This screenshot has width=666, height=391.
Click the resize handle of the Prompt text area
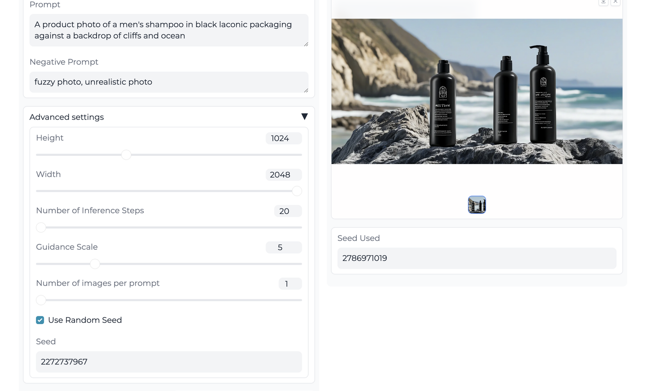point(306,44)
